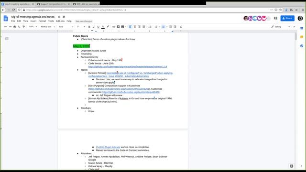Open the inconsistent use of configured issue link
The width and height of the screenshot is (306, 172).
click(131, 75)
